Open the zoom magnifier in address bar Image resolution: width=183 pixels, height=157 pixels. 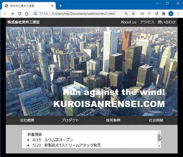point(126,14)
